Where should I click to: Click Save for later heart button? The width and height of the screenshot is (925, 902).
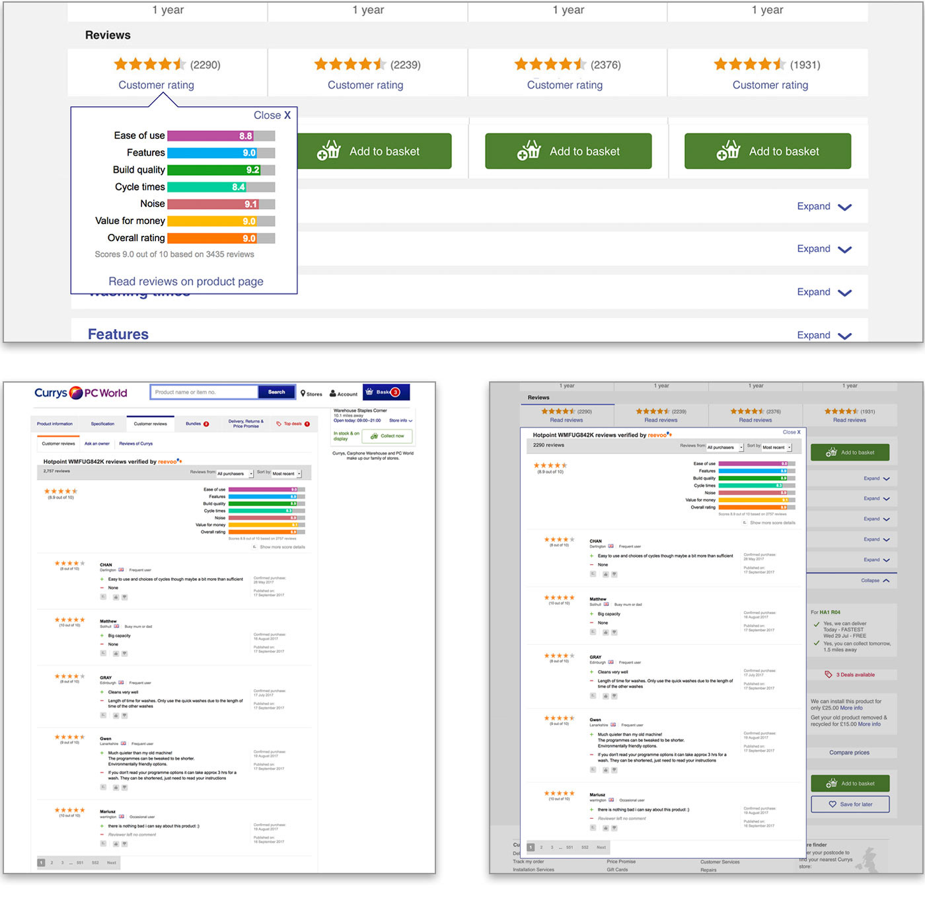[x=850, y=804]
